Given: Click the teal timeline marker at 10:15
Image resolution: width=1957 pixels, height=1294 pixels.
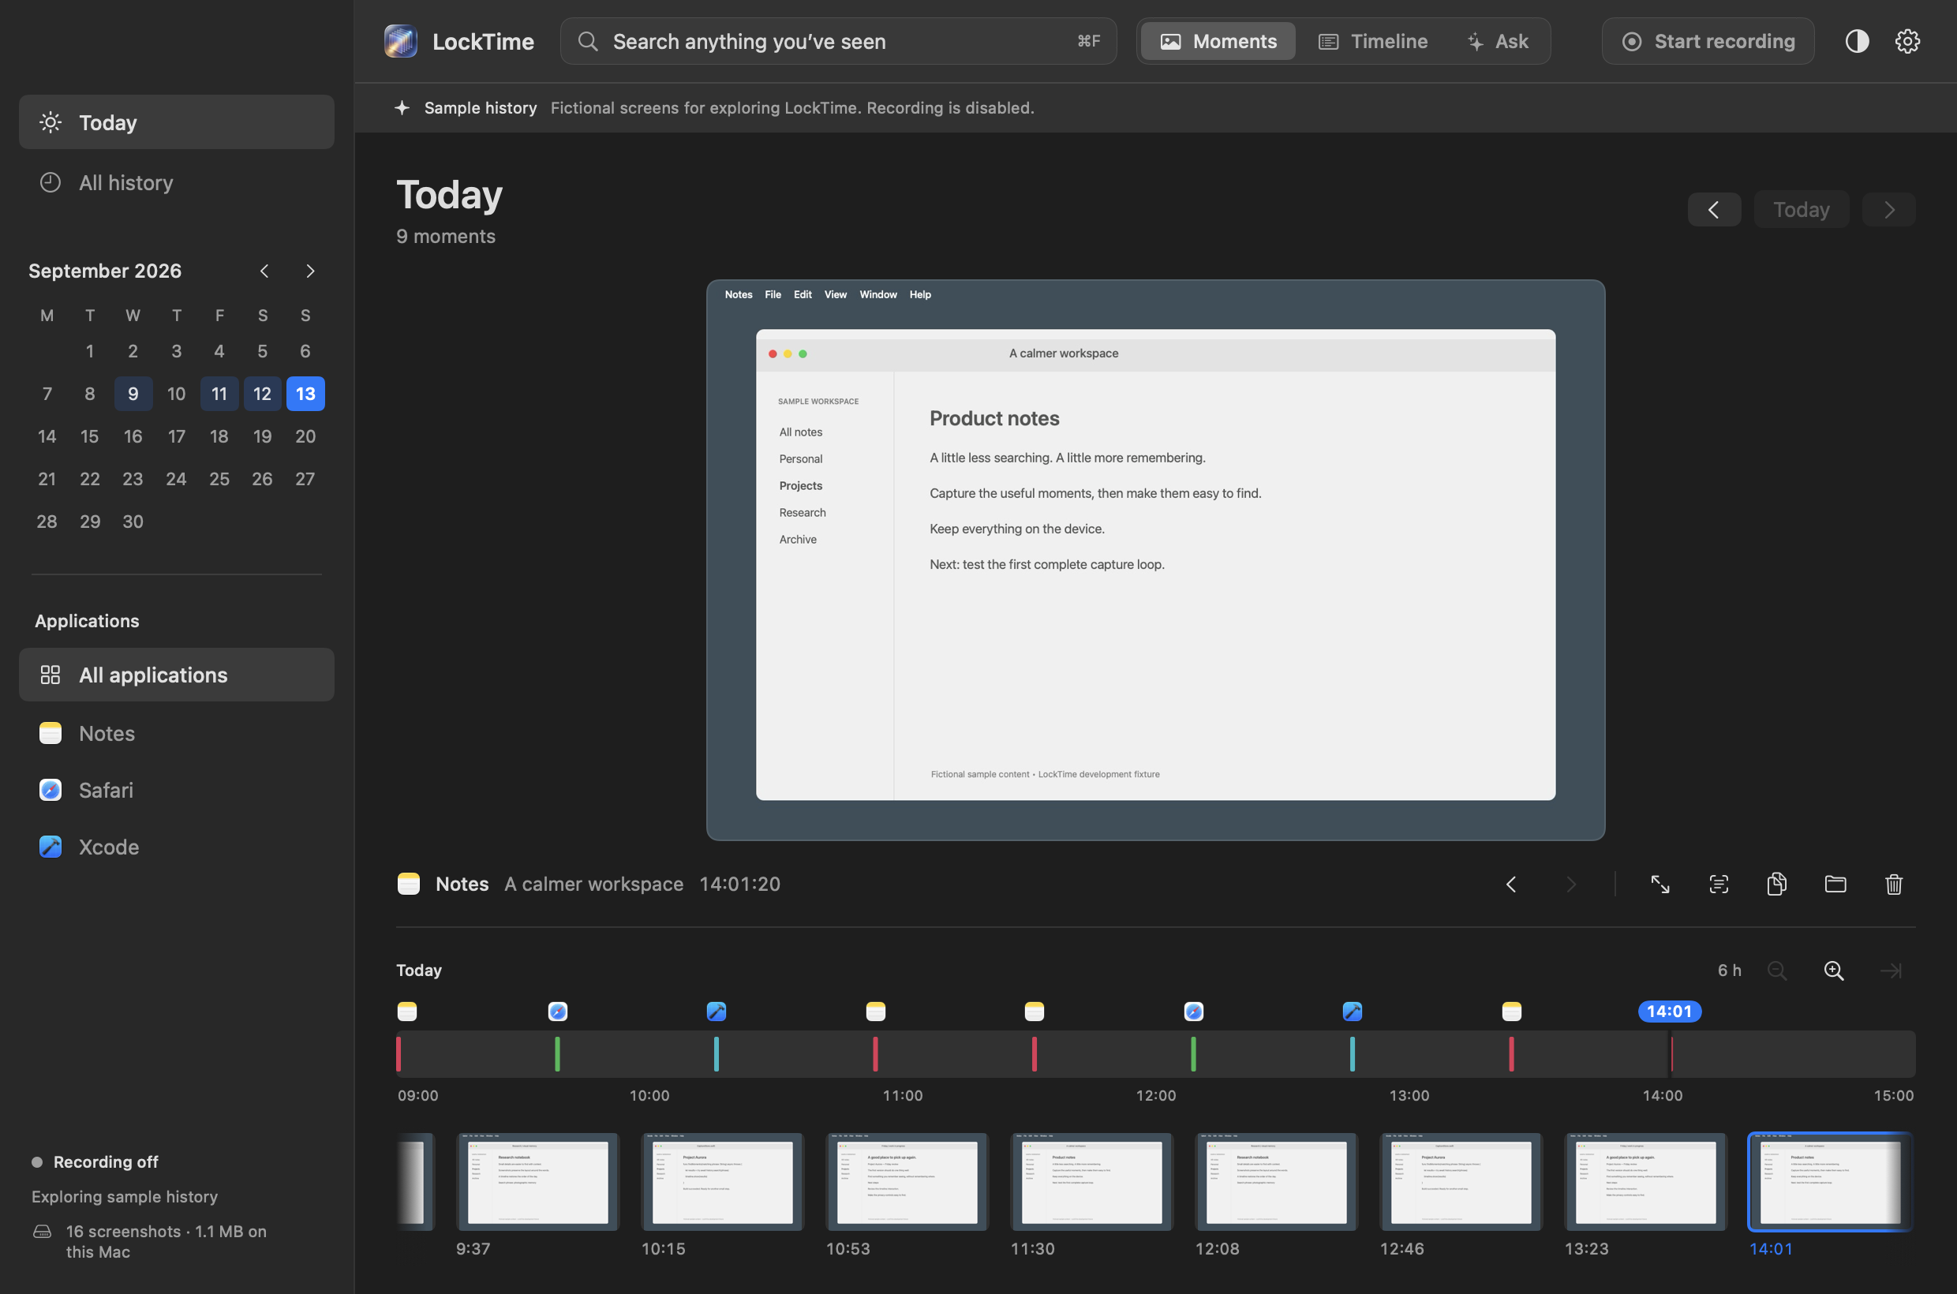Looking at the screenshot, I should (717, 1054).
